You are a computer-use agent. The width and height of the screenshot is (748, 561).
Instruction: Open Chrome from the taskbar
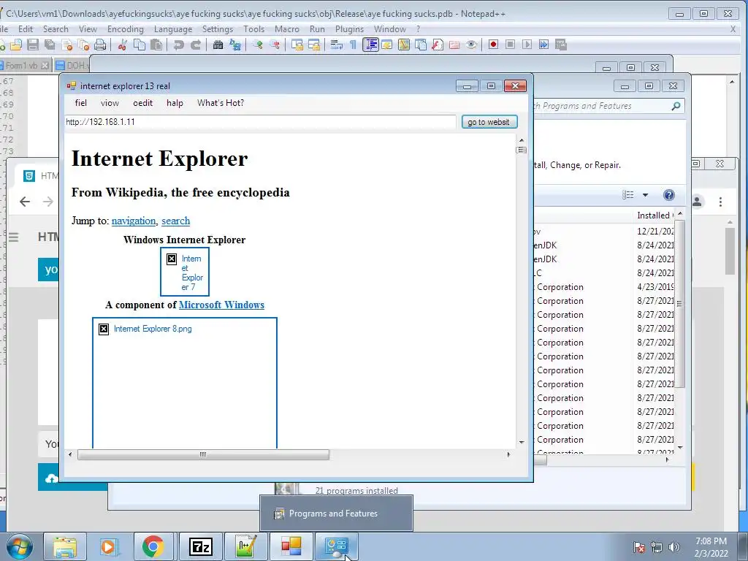[x=153, y=546]
